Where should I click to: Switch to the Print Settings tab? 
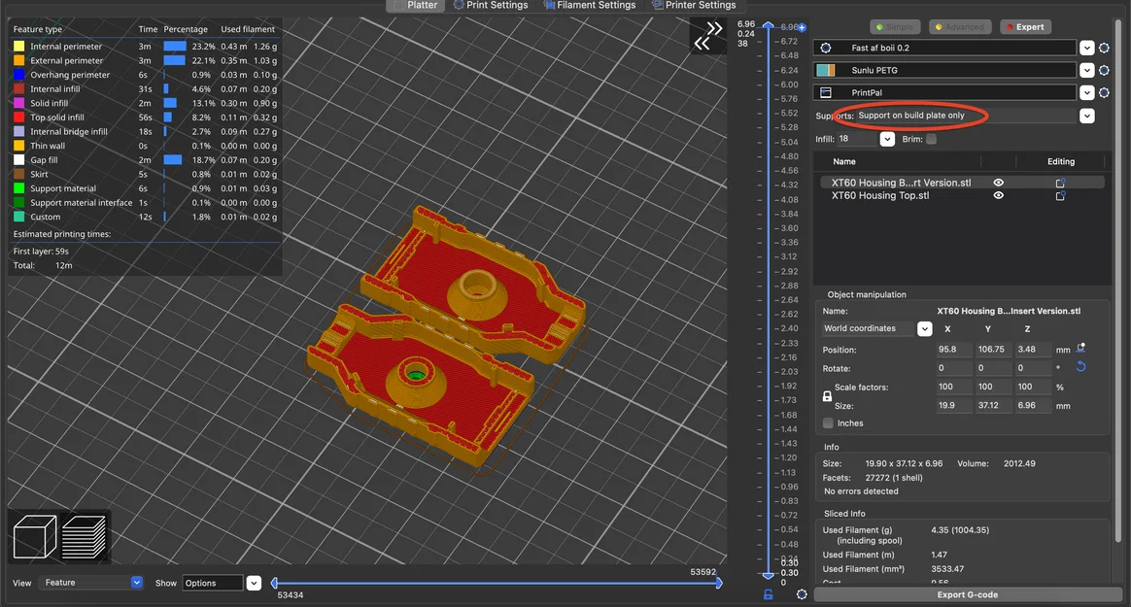click(490, 5)
